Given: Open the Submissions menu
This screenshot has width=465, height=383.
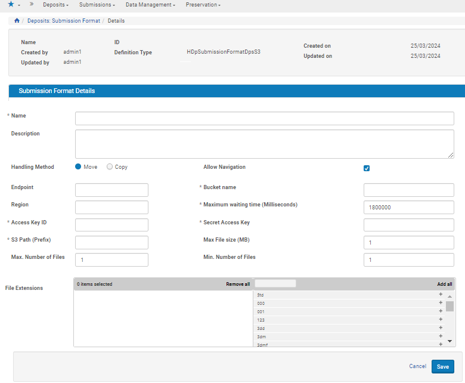Looking at the screenshot, I should tap(97, 5).
